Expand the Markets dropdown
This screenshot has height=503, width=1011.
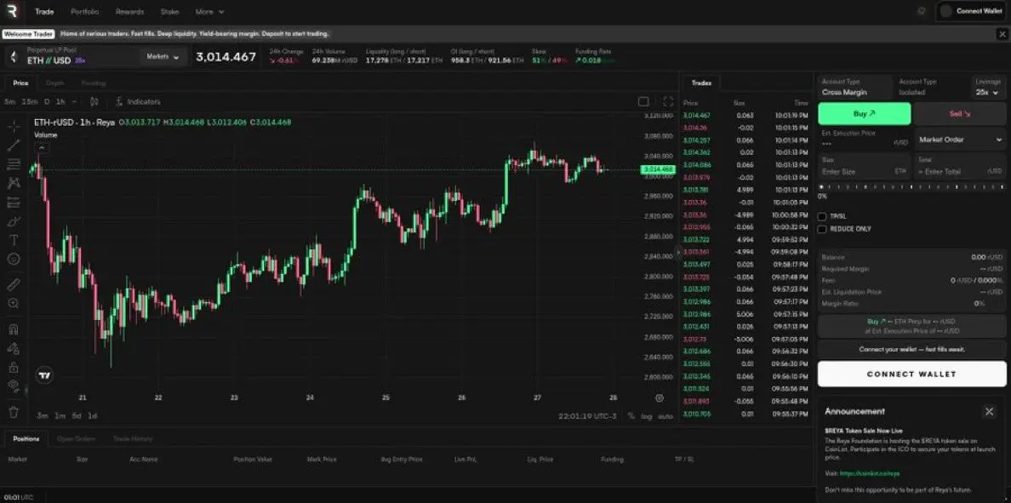pyautogui.click(x=163, y=57)
